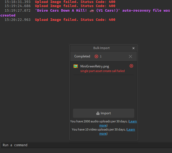The height and width of the screenshot is (153, 172).
Task: Close the Bulk Import dialog
Action: 133,48
